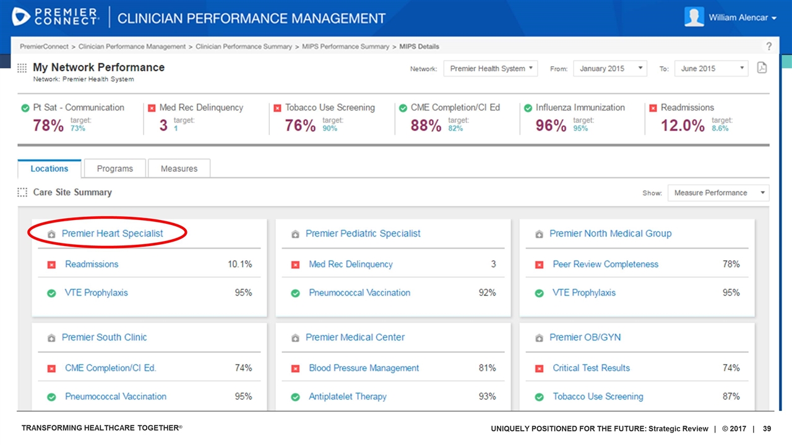Open the Premier OB/GYN link
This screenshot has width=792, height=445.
click(585, 337)
